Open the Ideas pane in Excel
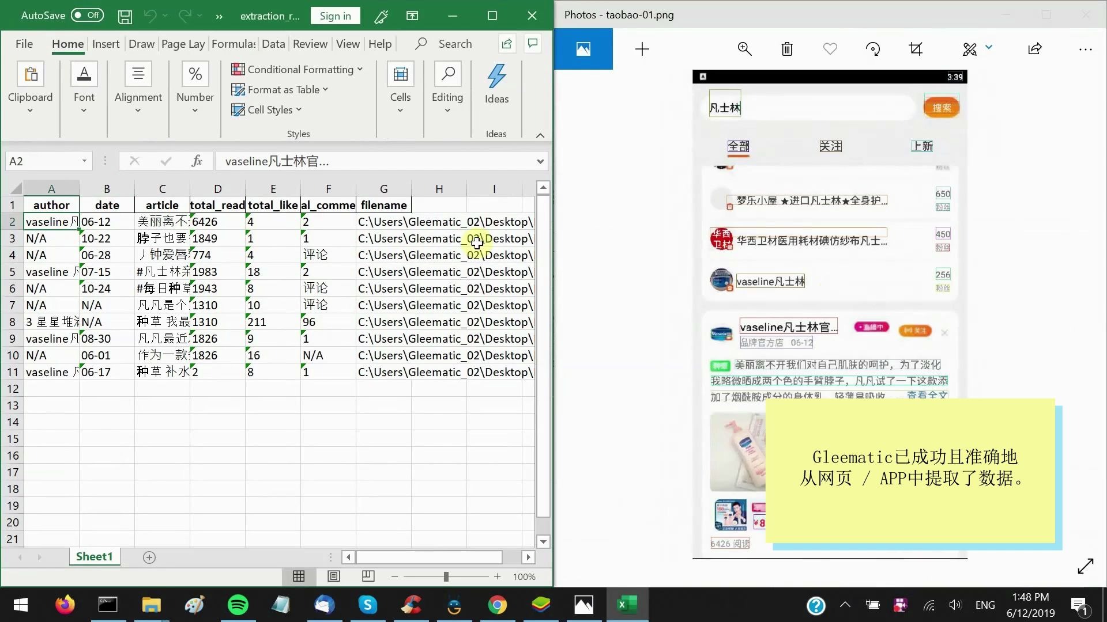 496,84
